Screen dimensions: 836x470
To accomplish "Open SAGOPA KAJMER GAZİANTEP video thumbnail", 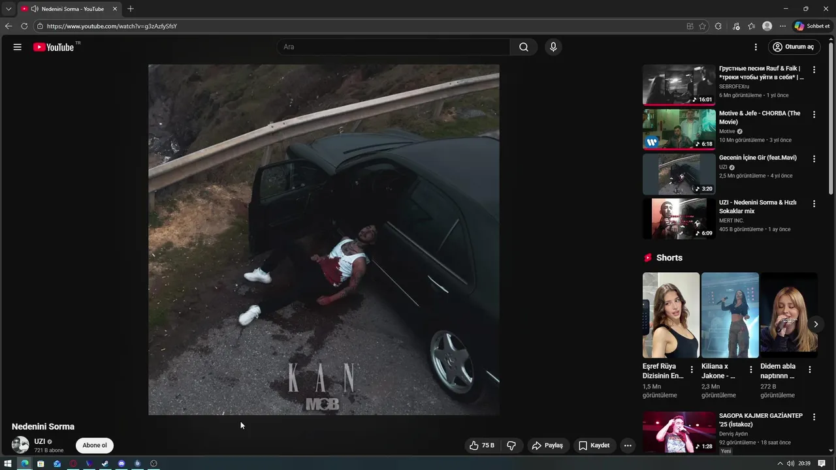I will (679, 431).
